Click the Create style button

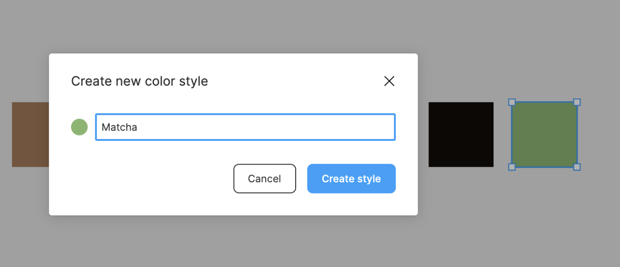[x=351, y=178]
